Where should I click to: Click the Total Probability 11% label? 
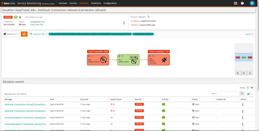159,52
